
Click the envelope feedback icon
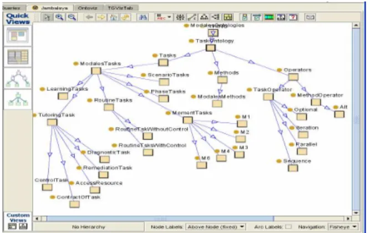point(310,17)
